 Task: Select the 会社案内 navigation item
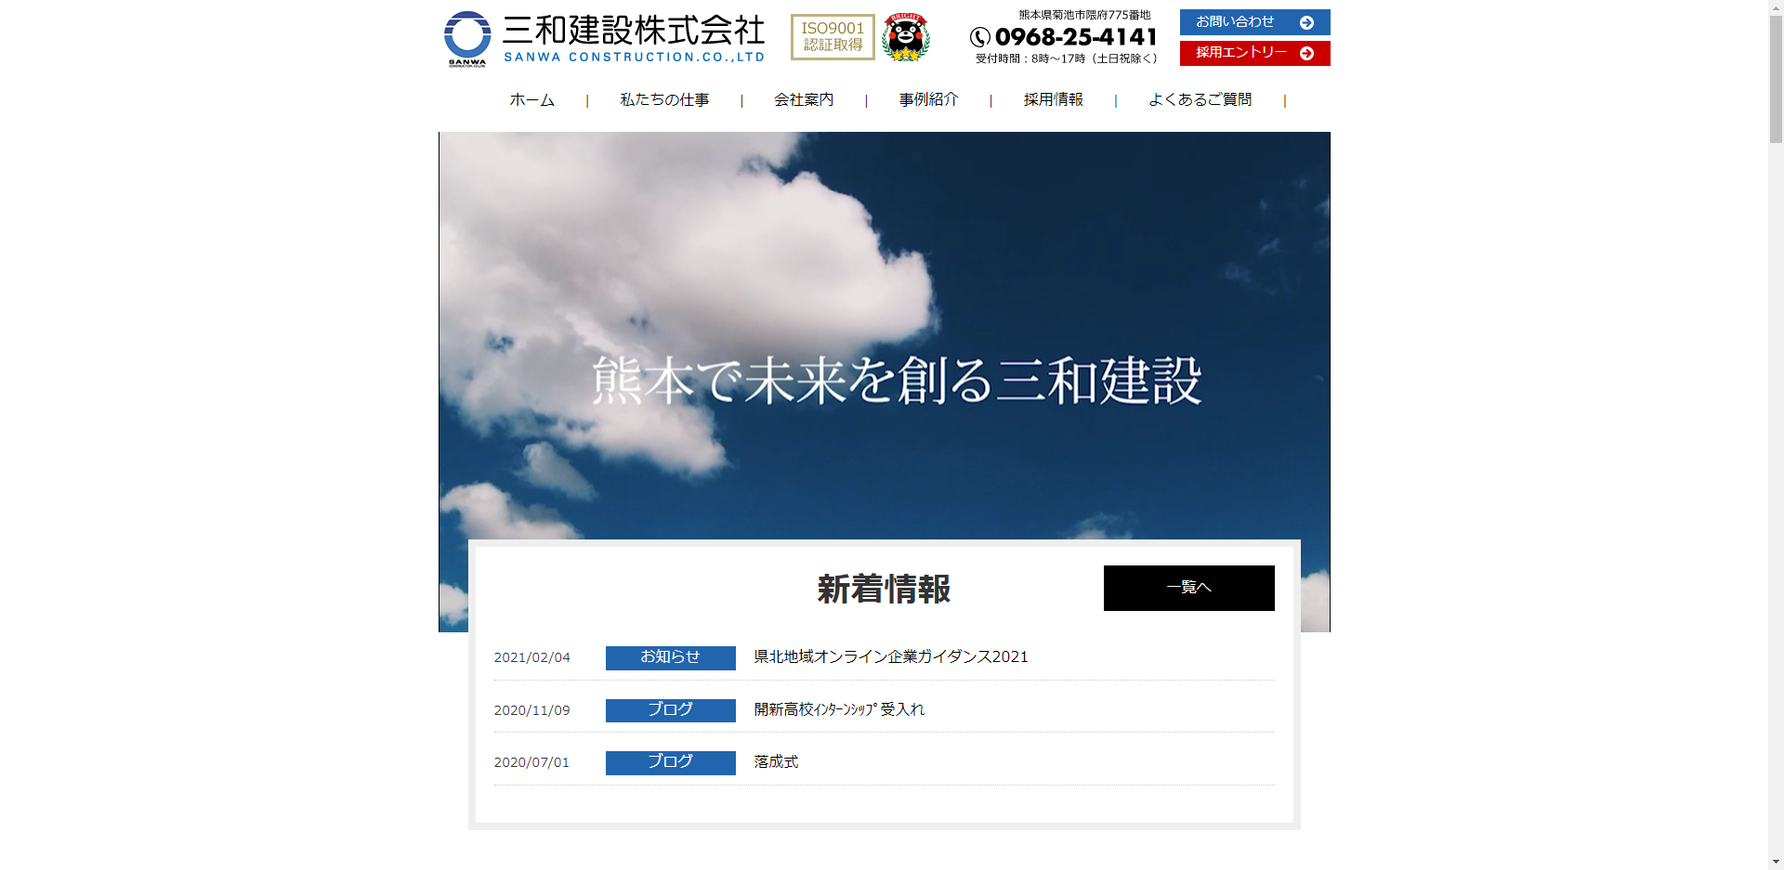coord(803,99)
